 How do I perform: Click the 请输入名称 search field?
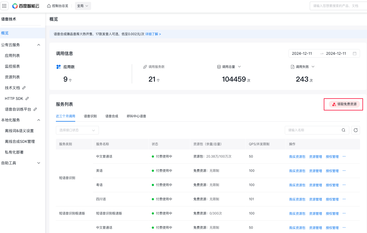pos(317,130)
